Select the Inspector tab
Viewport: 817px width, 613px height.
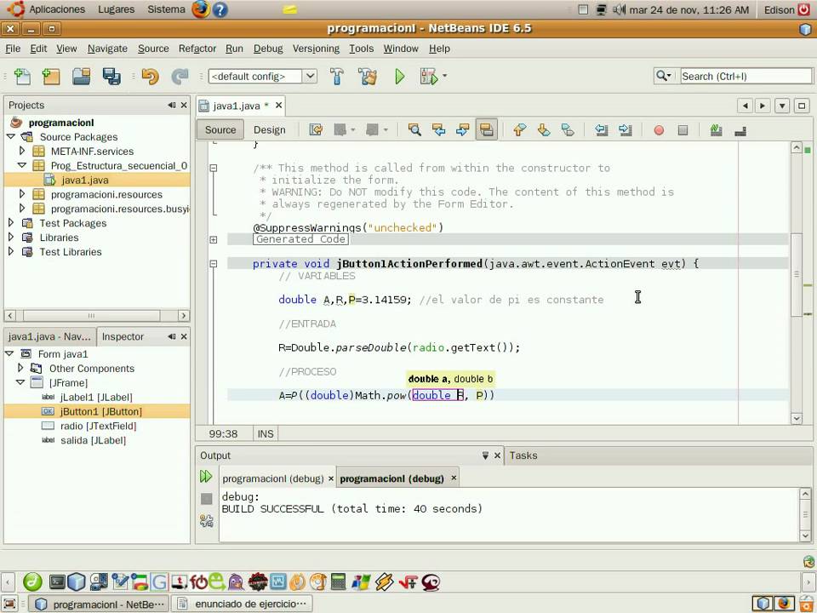point(123,337)
